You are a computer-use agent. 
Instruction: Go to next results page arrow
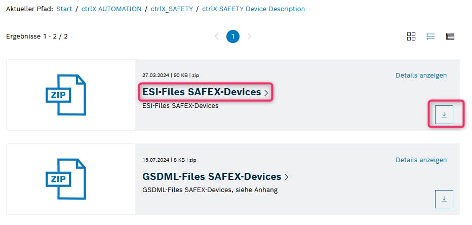tap(249, 36)
